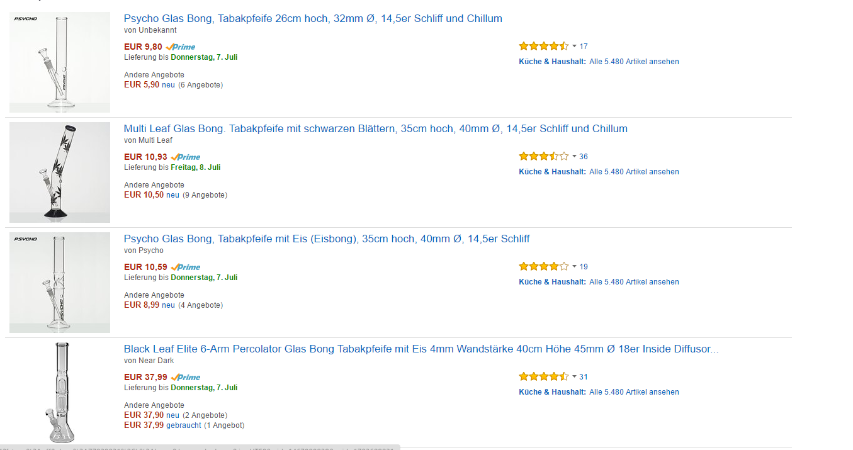The height and width of the screenshot is (450, 853).
Task: Click EUR 5,90 neu other offers link
Action: point(173,84)
